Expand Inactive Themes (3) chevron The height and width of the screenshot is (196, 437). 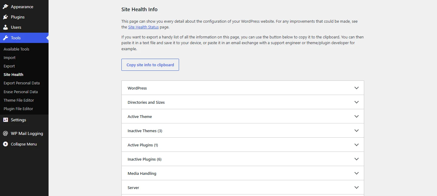(x=357, y=131)
